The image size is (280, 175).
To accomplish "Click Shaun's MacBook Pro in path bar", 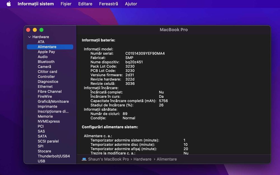I will (x=108, y=159).
